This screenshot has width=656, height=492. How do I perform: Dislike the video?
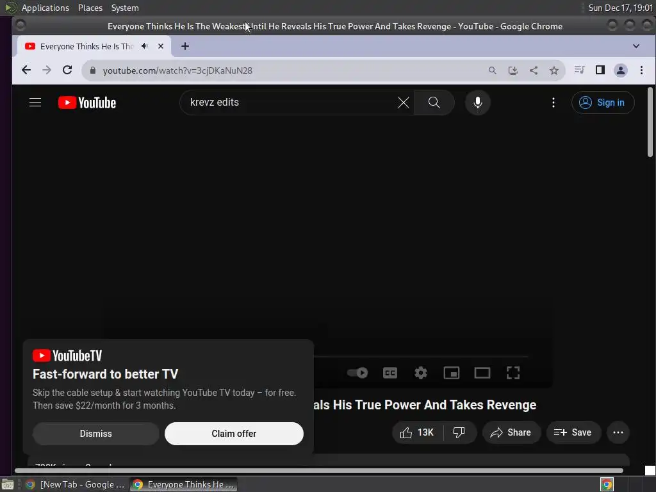pos(459,432)
